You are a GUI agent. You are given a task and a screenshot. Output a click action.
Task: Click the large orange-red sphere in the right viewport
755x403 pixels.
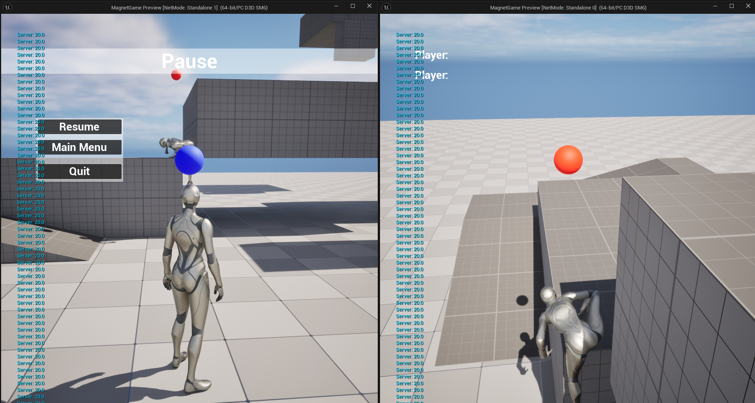pyautogui.click(x=568, y=160)
